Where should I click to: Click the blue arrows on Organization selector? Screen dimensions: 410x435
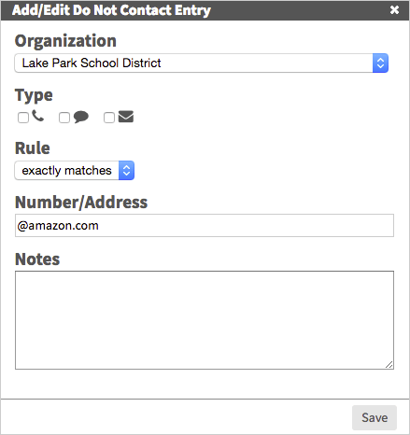380,63
